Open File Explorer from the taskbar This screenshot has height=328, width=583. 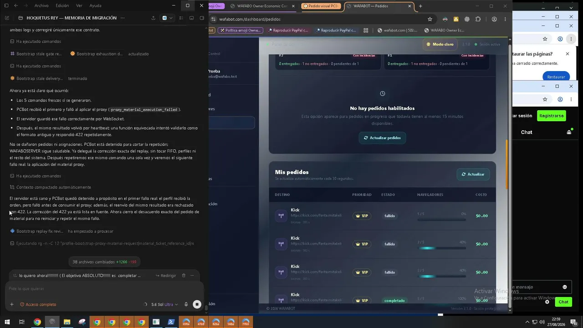point(67,322)
